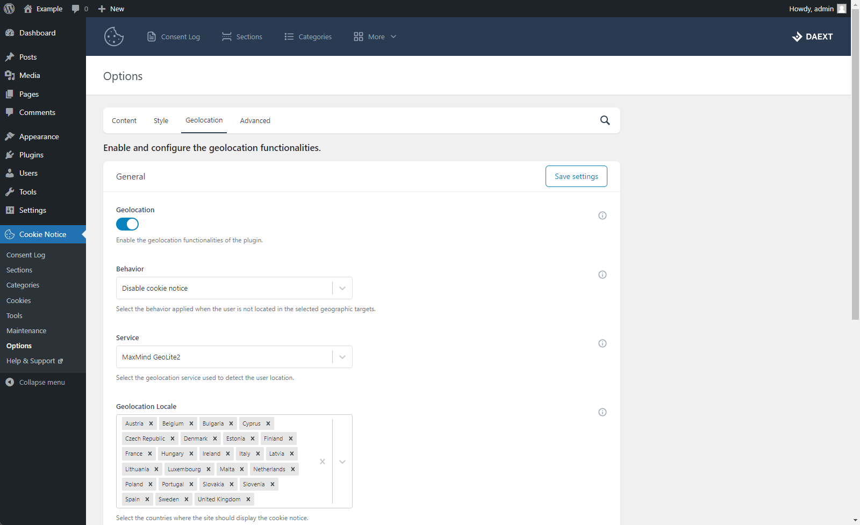Remove Denmark tag

point(215,438)
